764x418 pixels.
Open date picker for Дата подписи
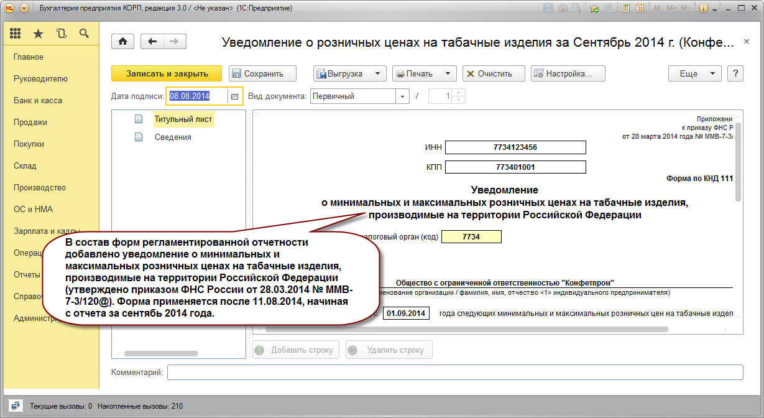point(234,96)
